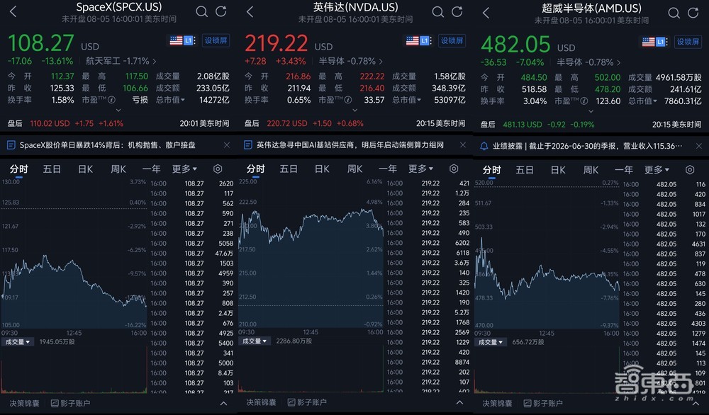
Task: Click the P/E info icon in NVDA panel
Action: [x=347, y=100]
